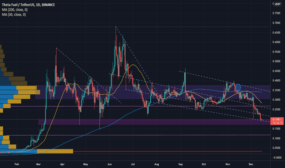Select the upper purple resistance zone rectangle

tap(153, 92)
